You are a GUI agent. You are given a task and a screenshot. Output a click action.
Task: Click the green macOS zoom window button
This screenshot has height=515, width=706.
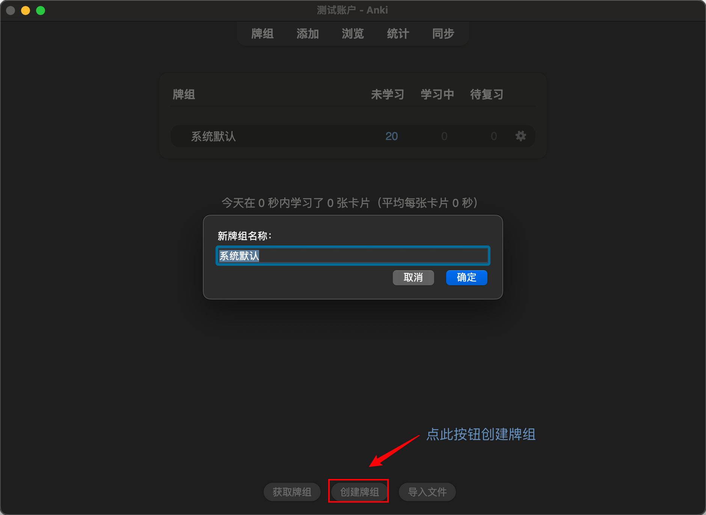(x=41, y=11)
